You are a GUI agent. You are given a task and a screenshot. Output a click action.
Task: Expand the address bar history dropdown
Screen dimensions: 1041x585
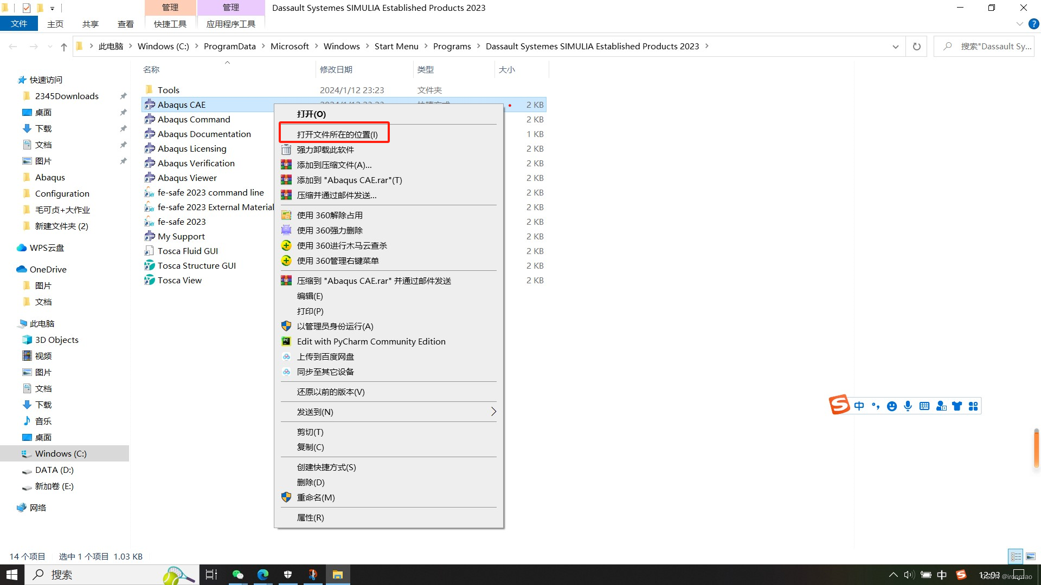click(x=895, y=47)
